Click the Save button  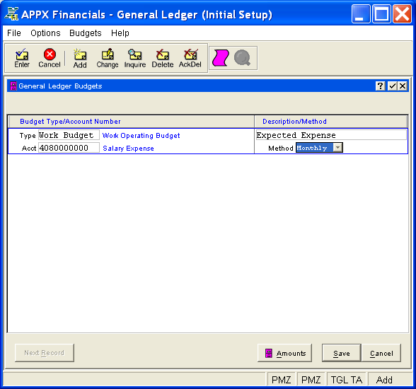coord(342,353)
